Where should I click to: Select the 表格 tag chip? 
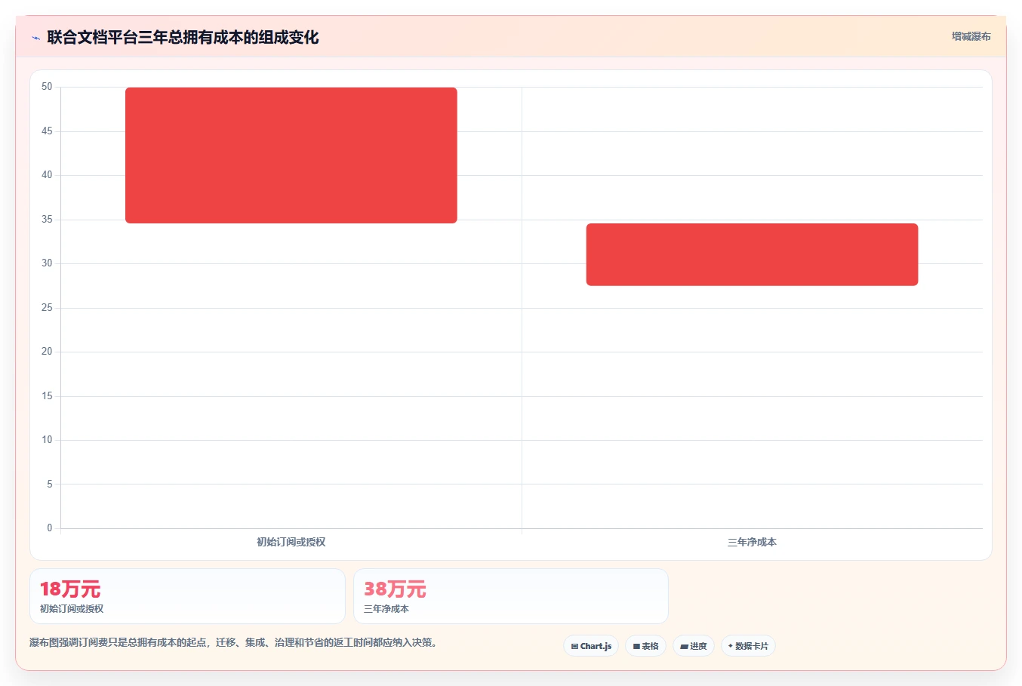pyautogui.click(x=645, y=646)
